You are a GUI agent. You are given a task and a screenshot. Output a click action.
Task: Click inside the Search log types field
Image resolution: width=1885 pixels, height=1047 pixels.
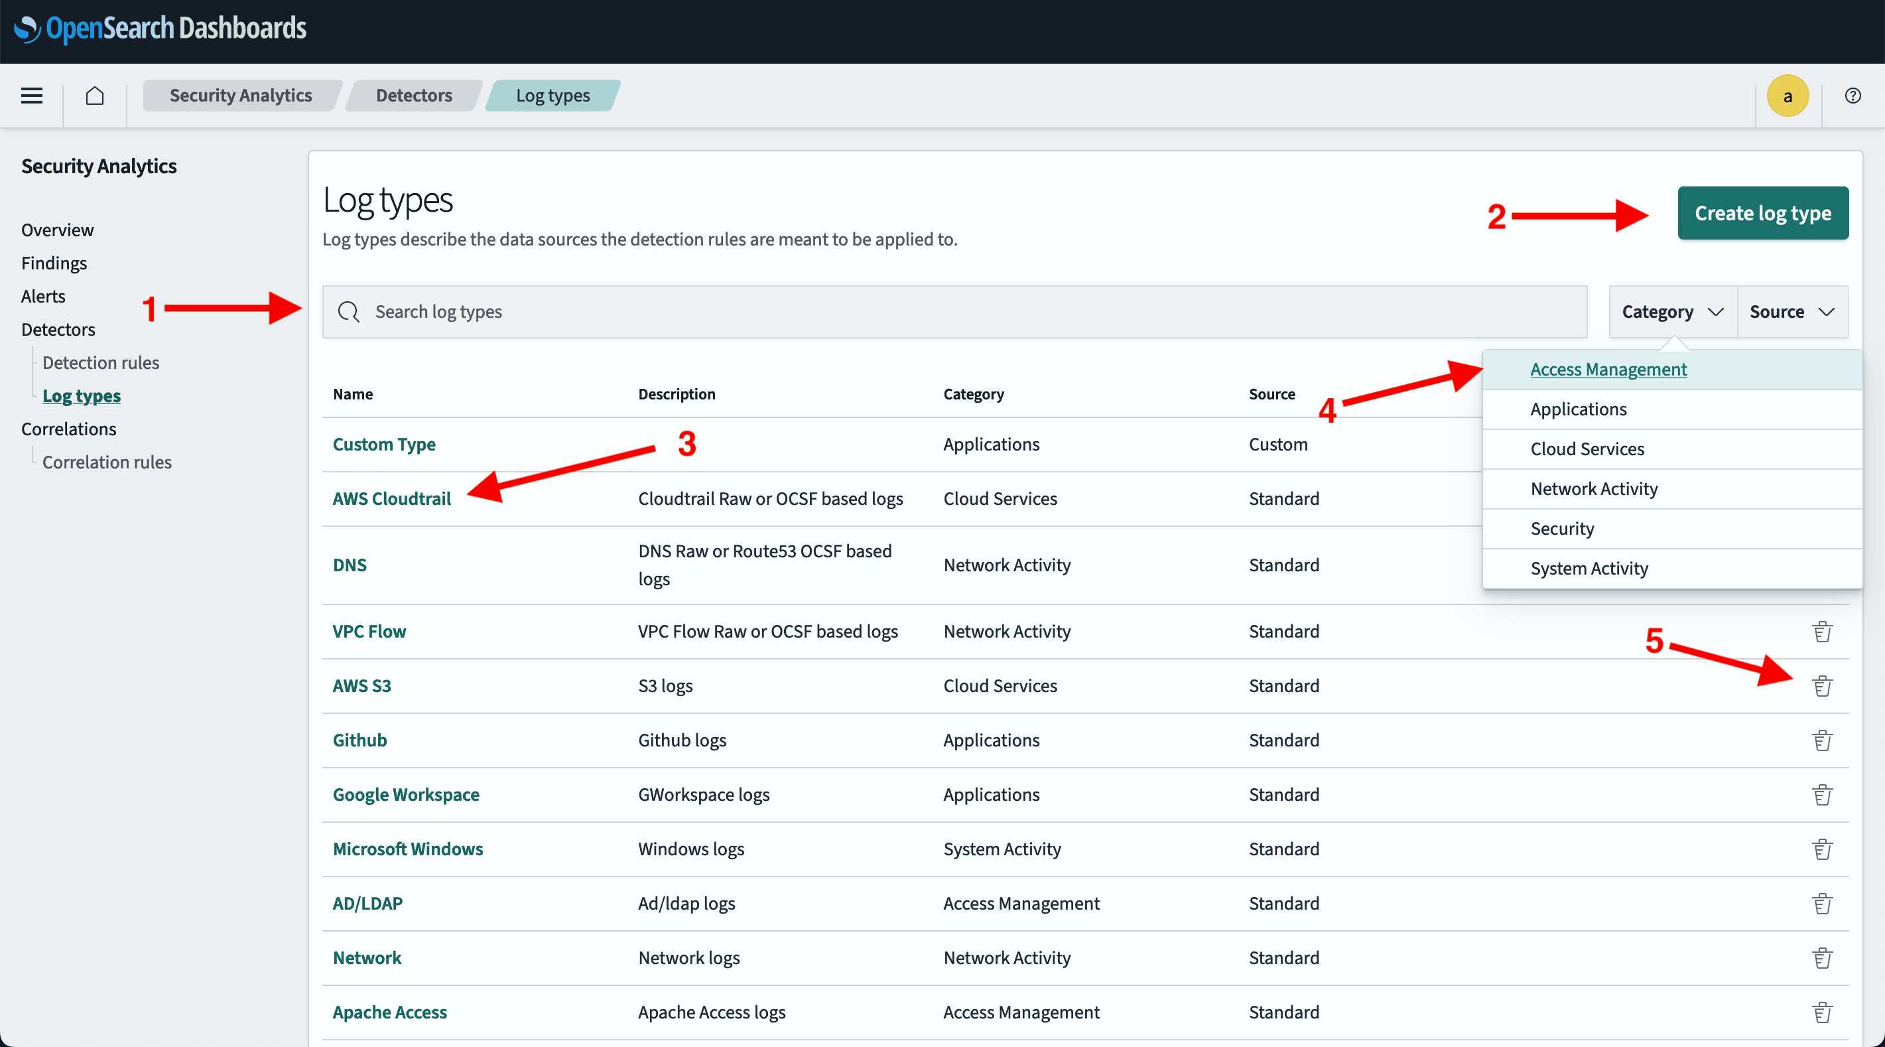(659, 311)
